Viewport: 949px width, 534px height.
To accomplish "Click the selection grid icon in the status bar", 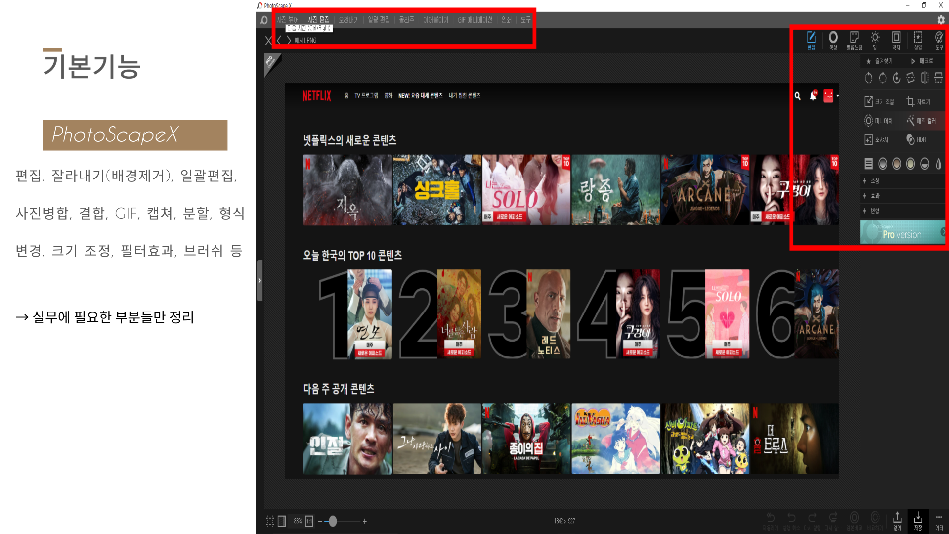I will click(270, 521).
